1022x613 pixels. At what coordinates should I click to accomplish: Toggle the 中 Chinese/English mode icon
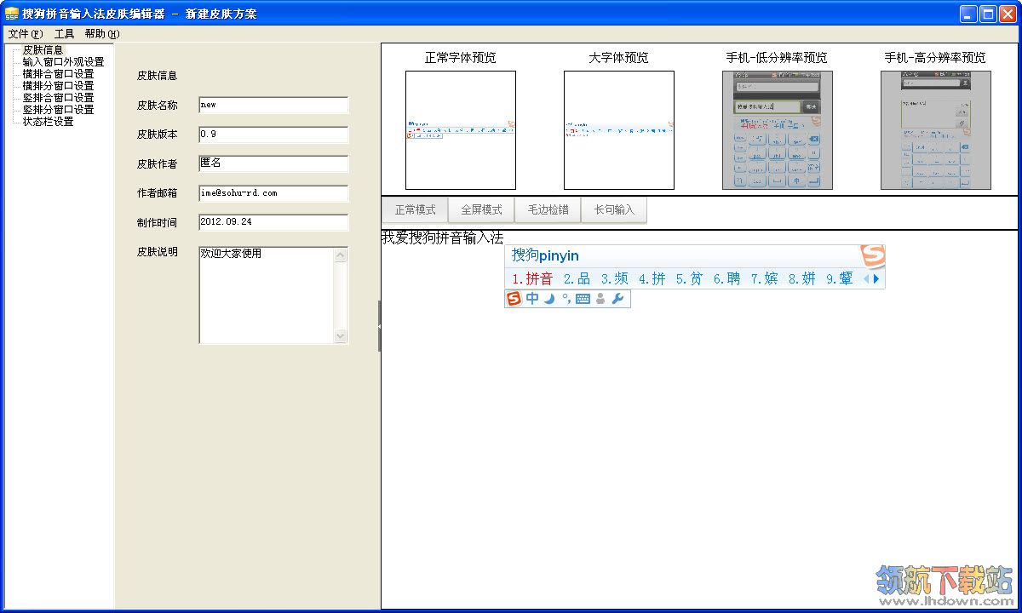point(532,299)
